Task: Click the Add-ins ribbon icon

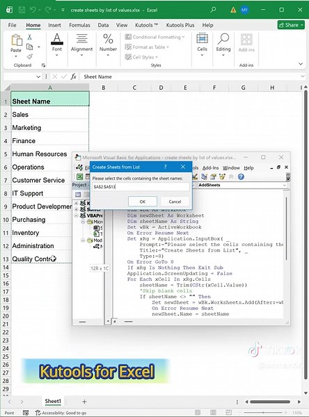Action: [x=246, y=40]
